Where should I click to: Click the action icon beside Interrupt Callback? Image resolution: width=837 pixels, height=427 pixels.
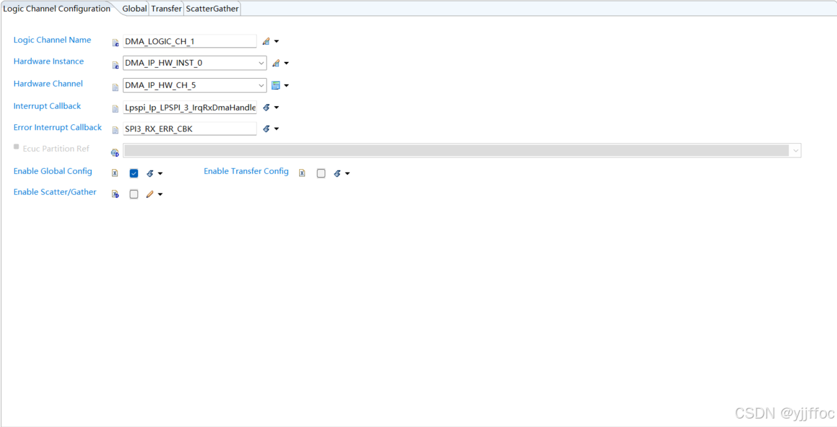(266, 107)
